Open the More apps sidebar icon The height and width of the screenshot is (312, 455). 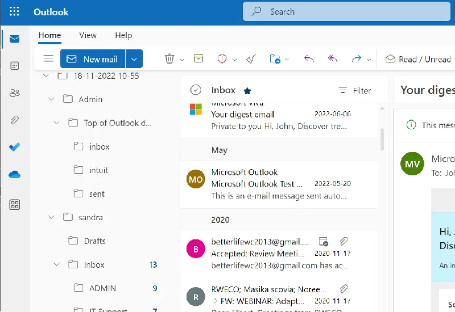point(15,205)
